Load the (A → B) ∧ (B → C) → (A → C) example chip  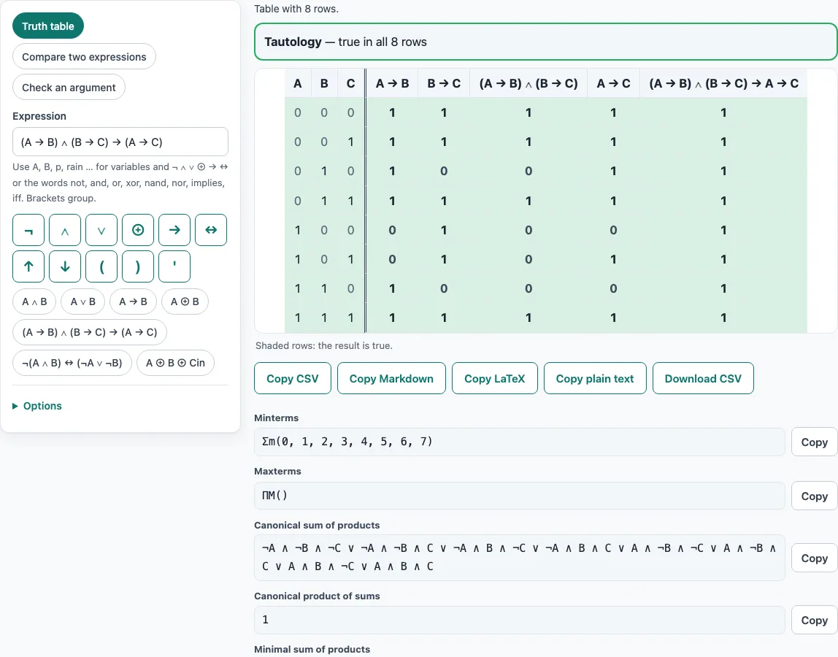(90, 332)
